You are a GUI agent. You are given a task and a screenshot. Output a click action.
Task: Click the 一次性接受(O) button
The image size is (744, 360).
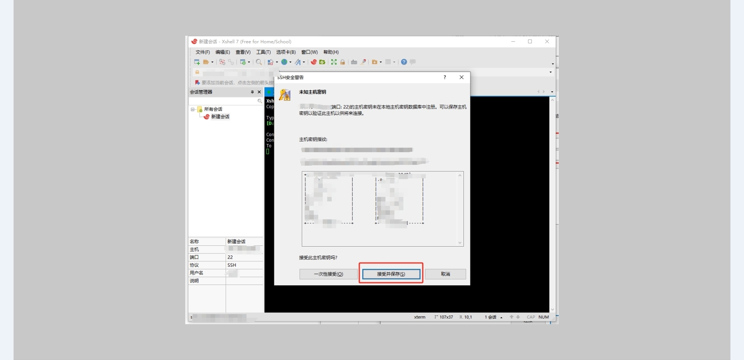328,274
